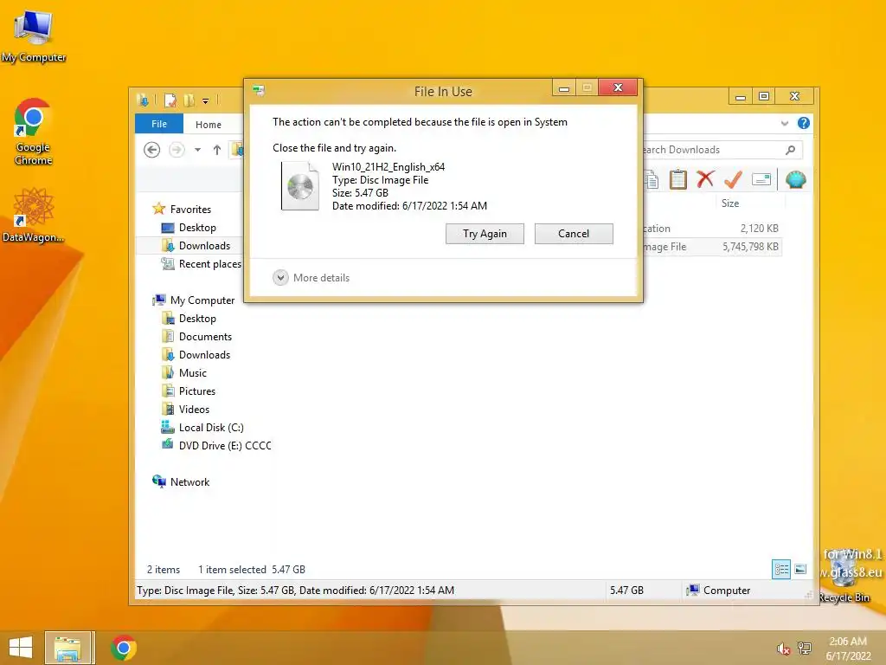Open the File tab in Explorer
886x665 pixels.
pos(159,124)
